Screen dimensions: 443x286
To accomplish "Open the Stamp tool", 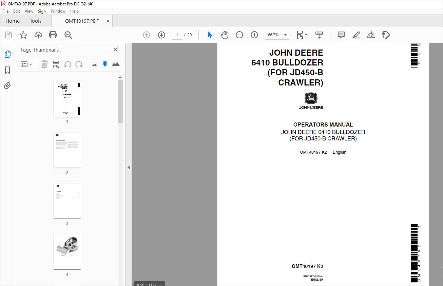I will (x=386, y=35).
